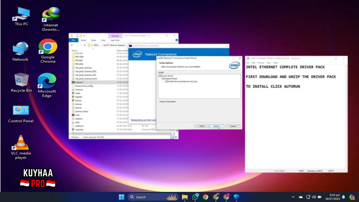Select the readme file in Explorer
Image resolution: width=359 pixels, height=202 pixels.
pyautogui.click(x=79, y=119)
